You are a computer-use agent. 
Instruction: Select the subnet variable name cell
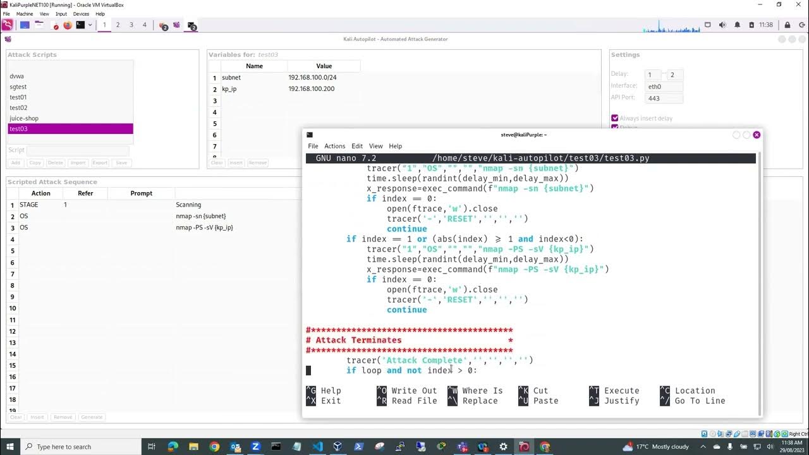tap(253, 77)
